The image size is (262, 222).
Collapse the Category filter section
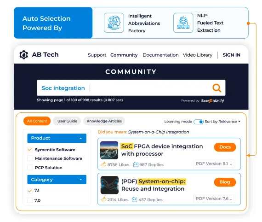tap(57, 180)
